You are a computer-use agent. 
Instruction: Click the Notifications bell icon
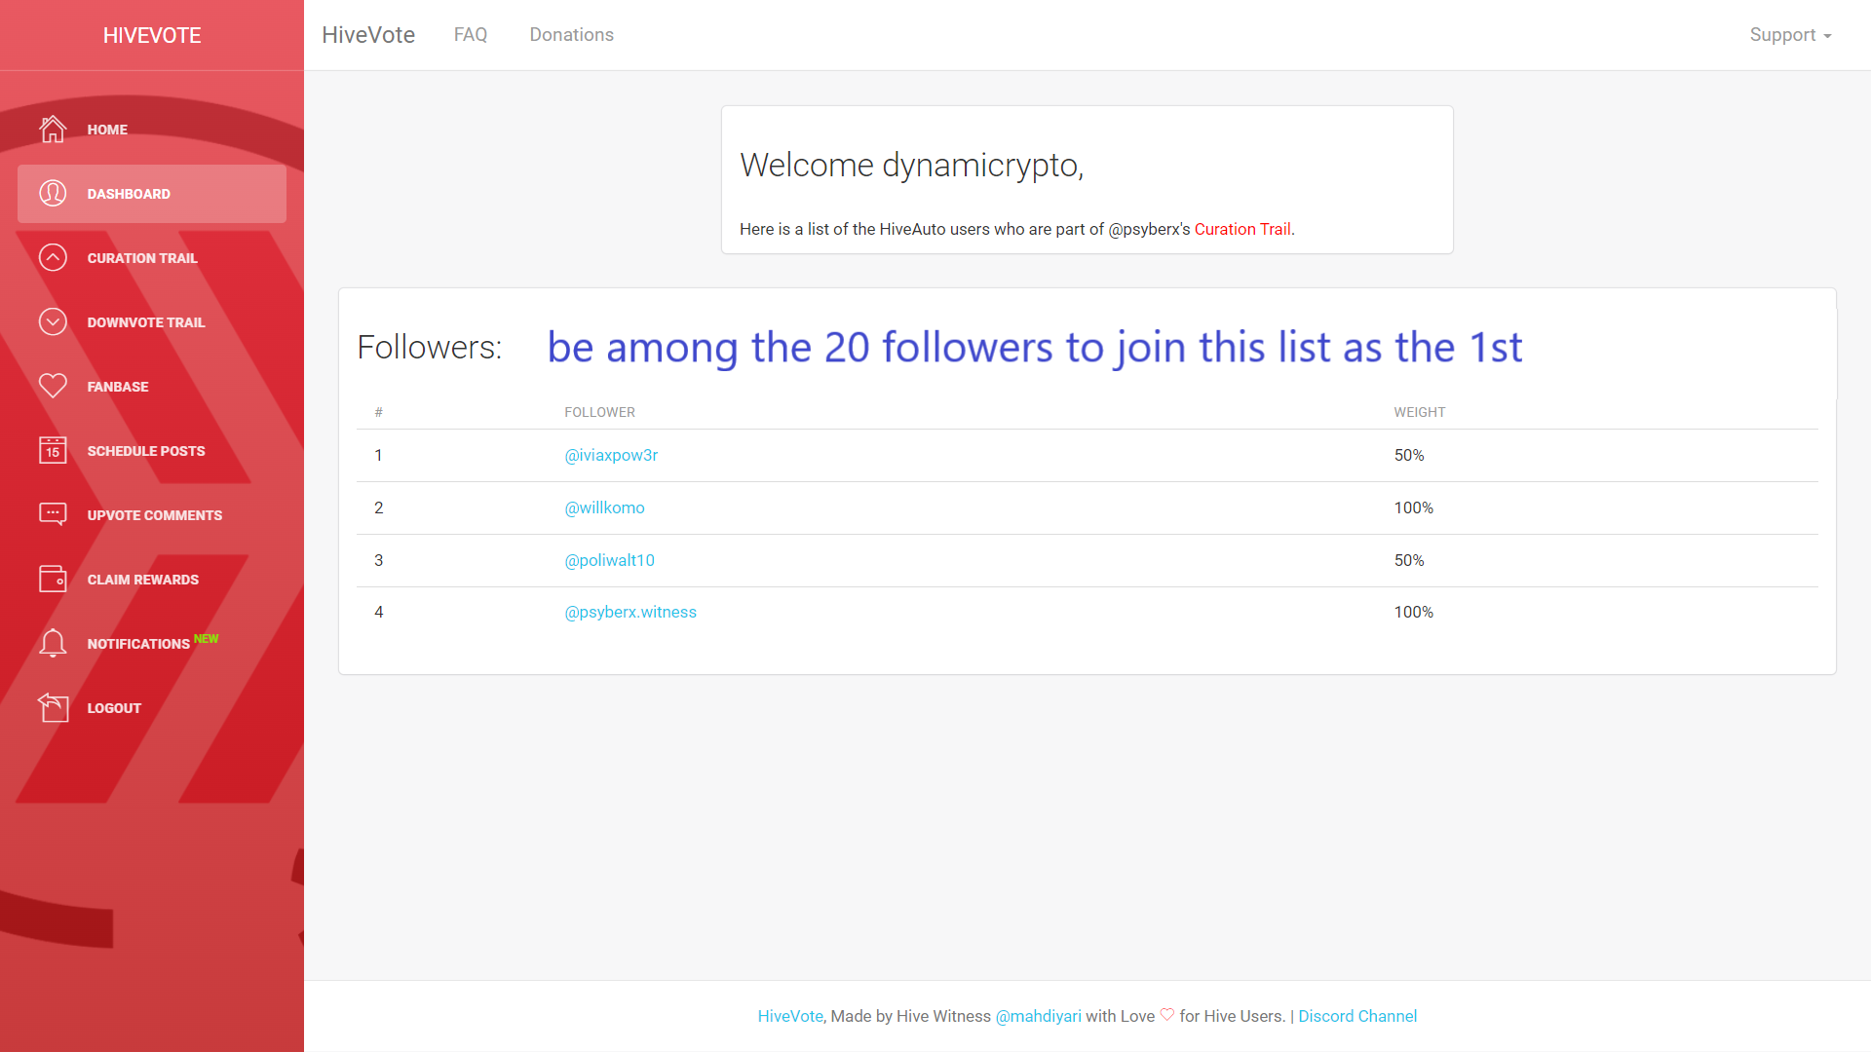pyautogui.click(x=53, y=643)
